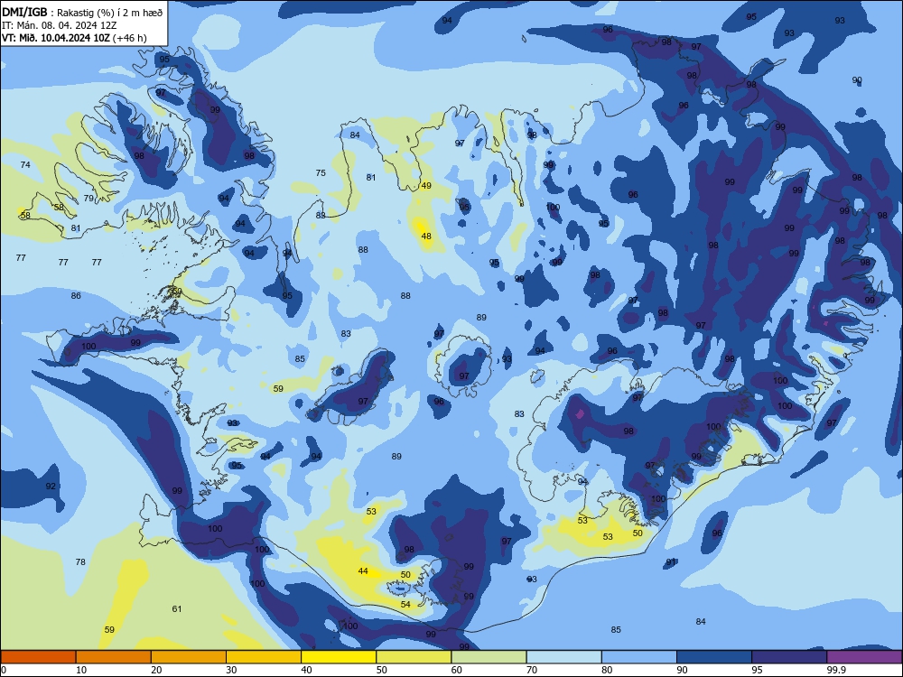Screen dimensions: 903x677
Task: Click the dark orange 0–10 legend swatch
Action: coord(38,657)
